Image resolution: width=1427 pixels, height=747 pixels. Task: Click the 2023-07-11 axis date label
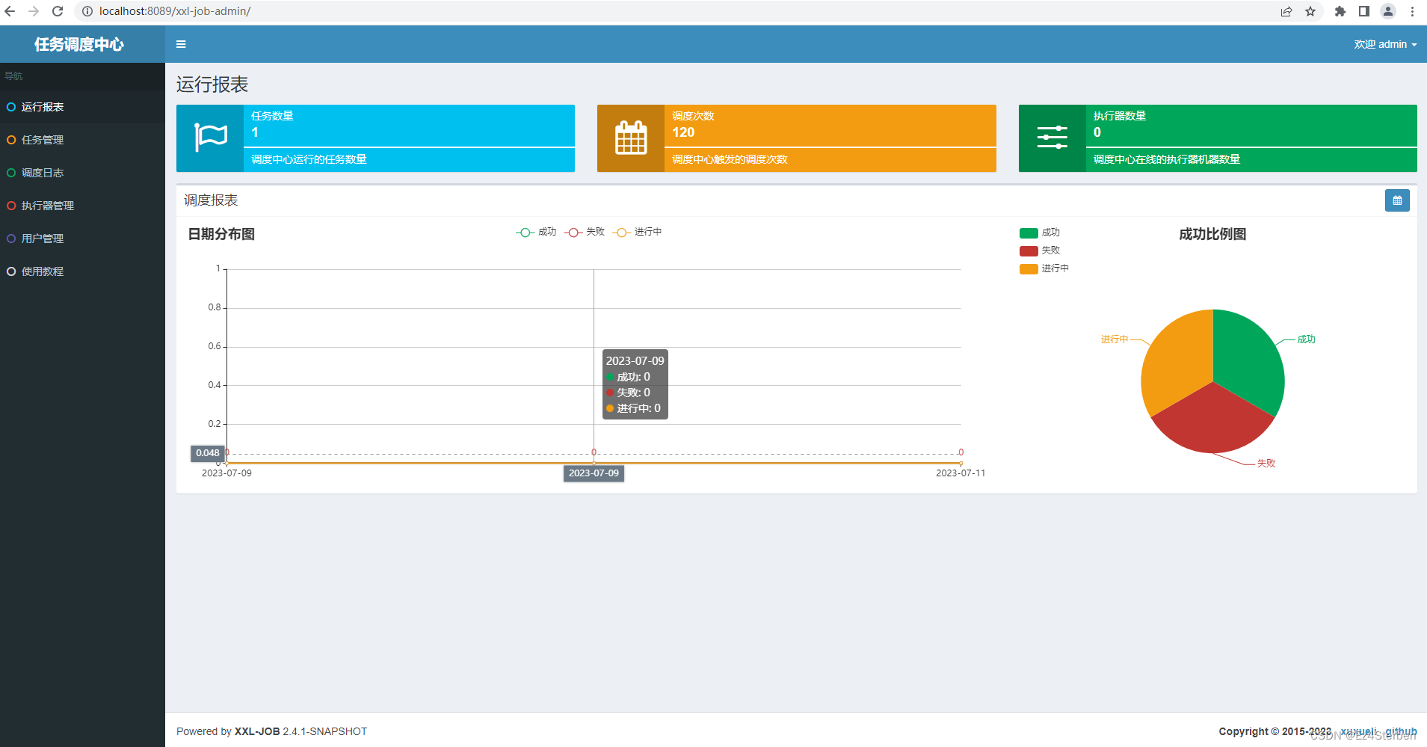tap(961, 473)
